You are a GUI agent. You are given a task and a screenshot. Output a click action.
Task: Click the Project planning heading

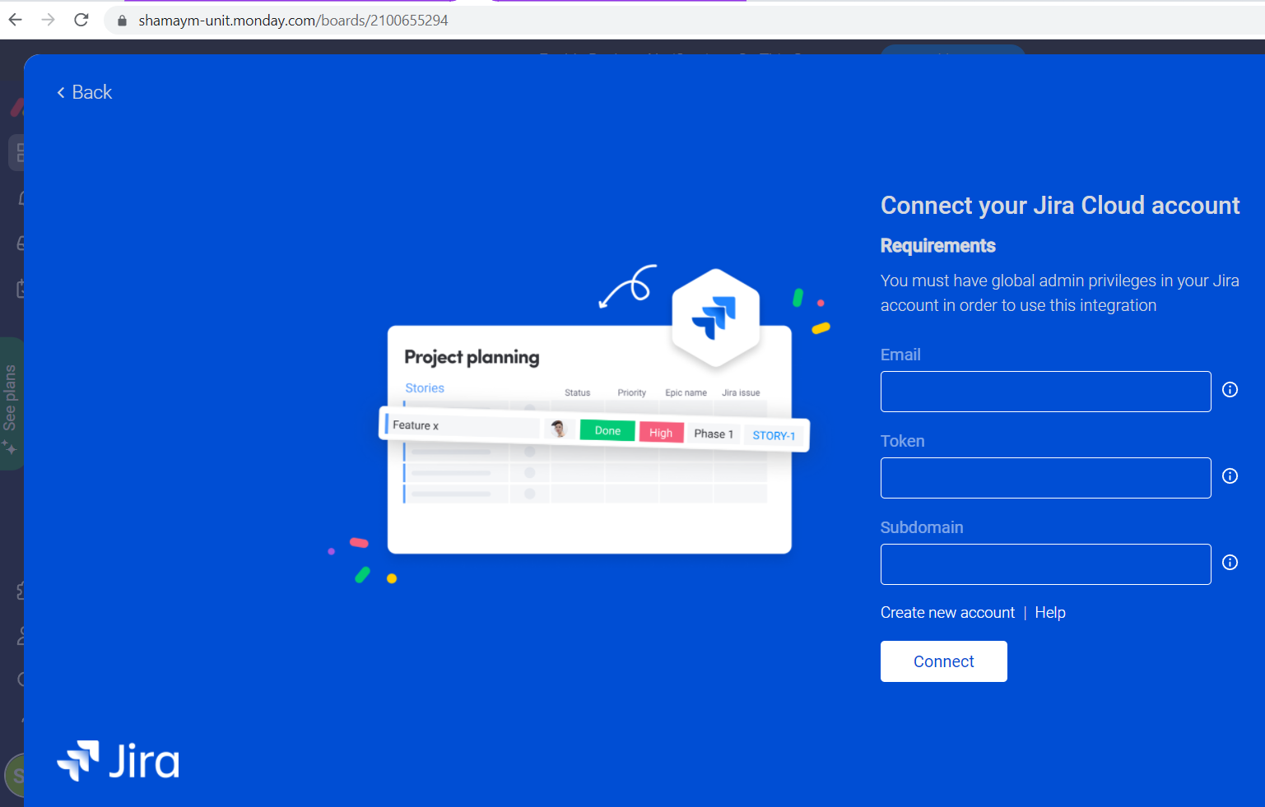472,357
